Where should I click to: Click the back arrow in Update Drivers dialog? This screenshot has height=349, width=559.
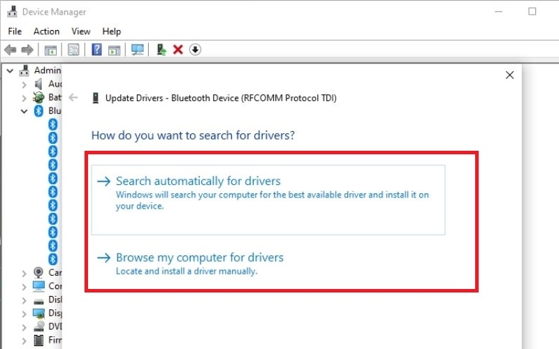click(73, 98)
